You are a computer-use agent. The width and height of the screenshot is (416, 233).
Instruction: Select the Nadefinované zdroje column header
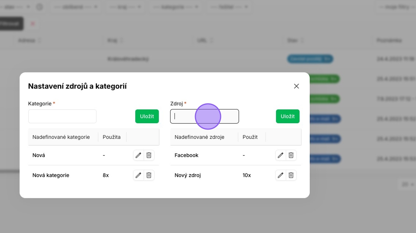[199, 137]
